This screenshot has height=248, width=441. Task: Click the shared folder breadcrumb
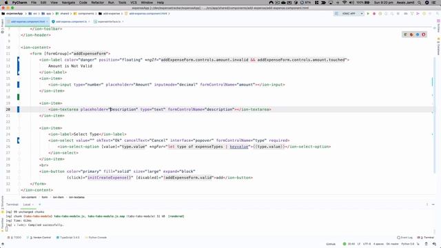click(63, 14)
